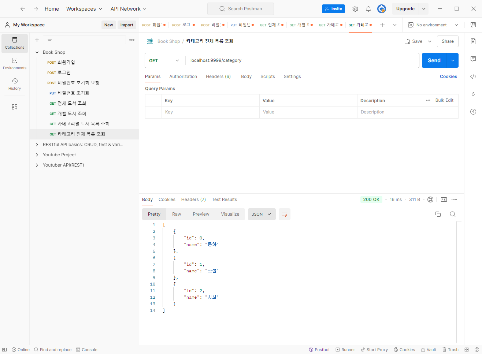This screenshot has height=354, width=482.
Task: Open the History sidebar panel
Action: coord(15,84)
